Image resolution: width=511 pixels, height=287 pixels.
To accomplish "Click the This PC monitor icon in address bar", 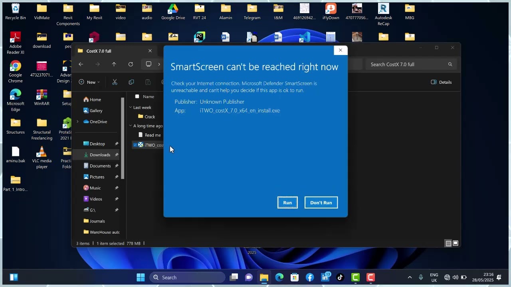I will 149,64.
